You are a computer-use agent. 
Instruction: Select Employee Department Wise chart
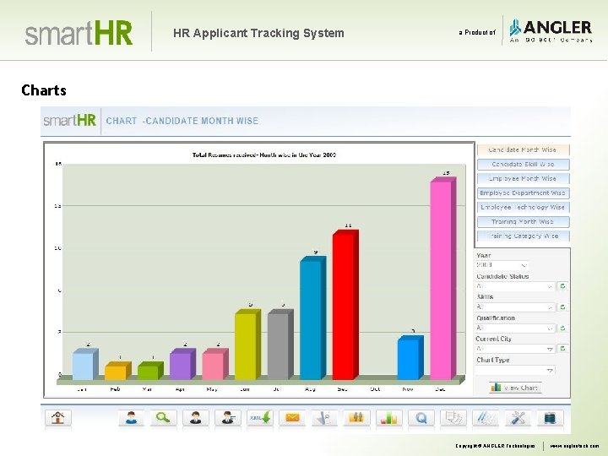(x=523, y=193)
